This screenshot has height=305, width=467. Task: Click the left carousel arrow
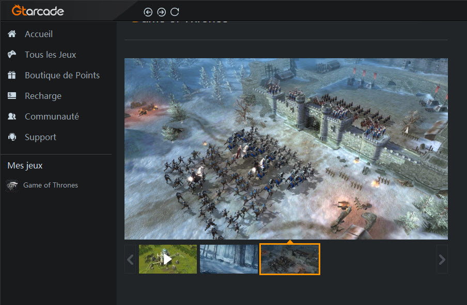[x=130, y=259]
